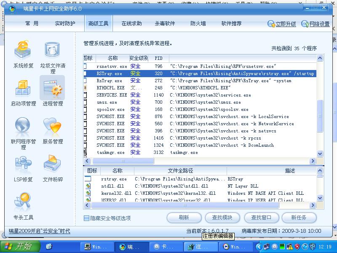
Task: Open the 在线求助 tab
Action: coord(131,24)
